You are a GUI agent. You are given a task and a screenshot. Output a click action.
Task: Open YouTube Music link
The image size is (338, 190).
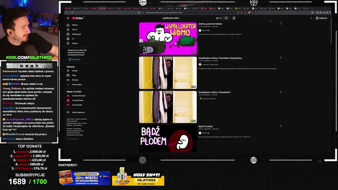[75, 100]
